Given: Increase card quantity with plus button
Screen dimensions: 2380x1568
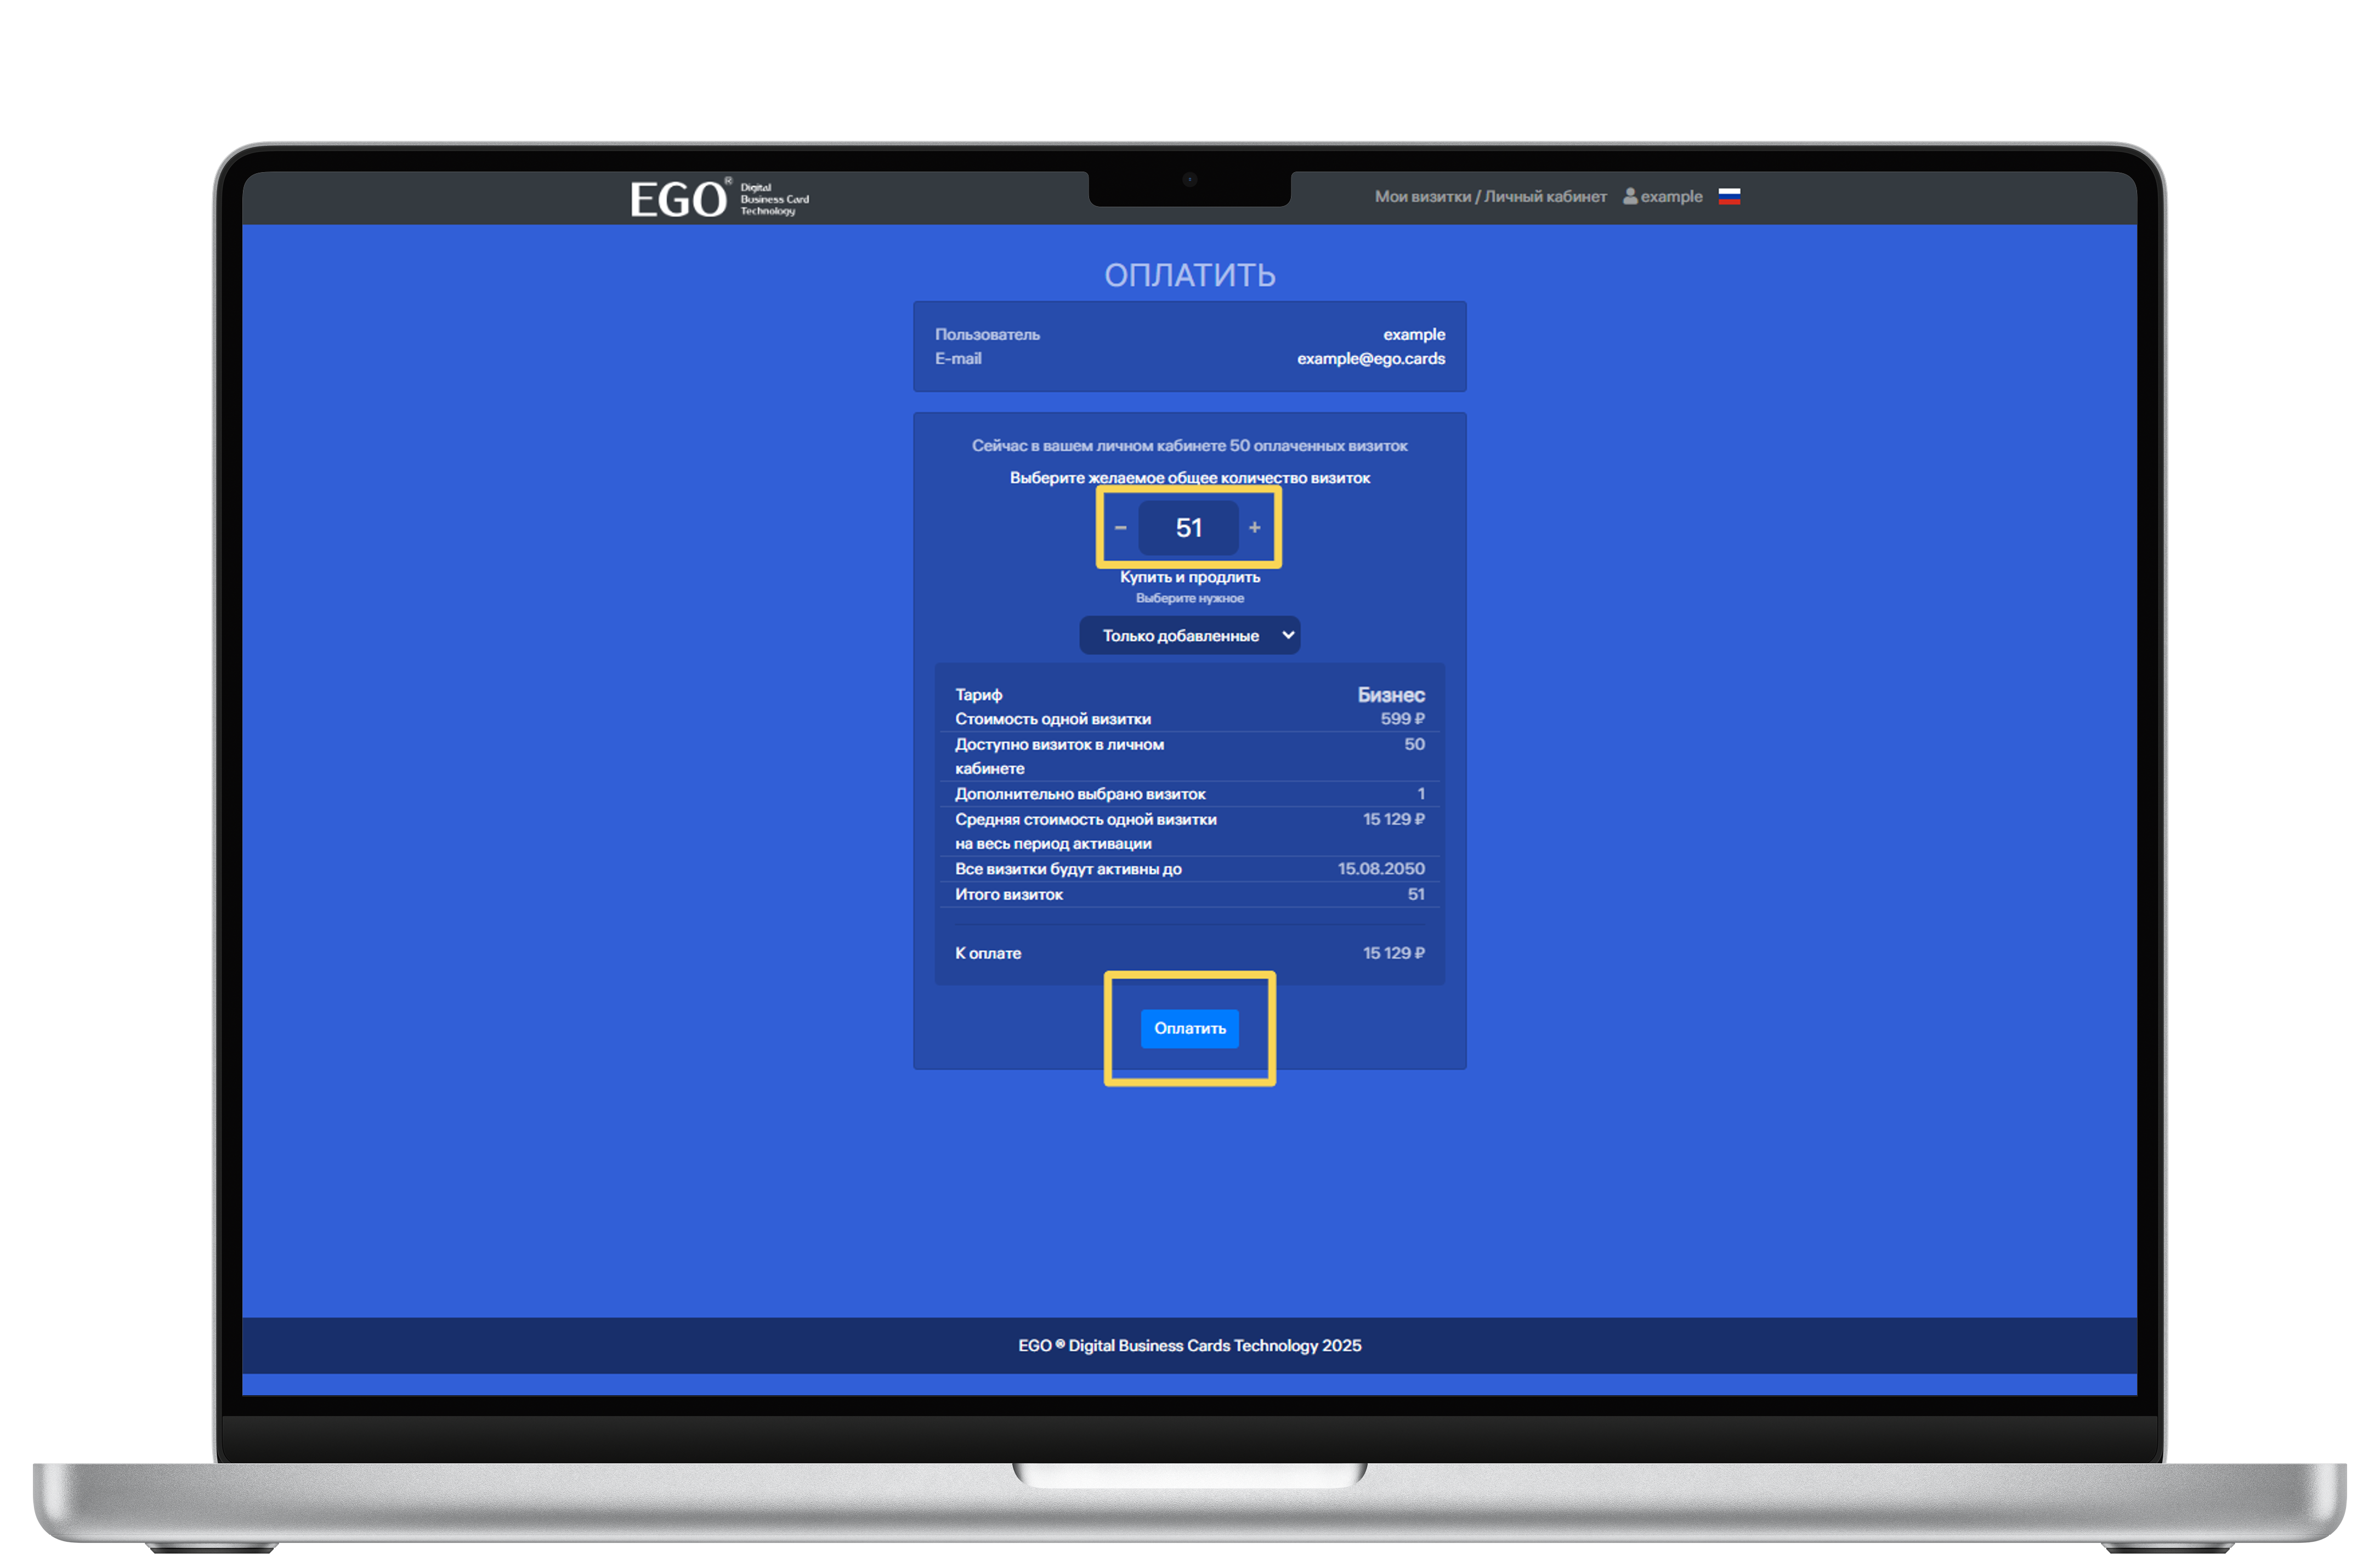Looking at the screenshot, I should (x=1254, y=527).
